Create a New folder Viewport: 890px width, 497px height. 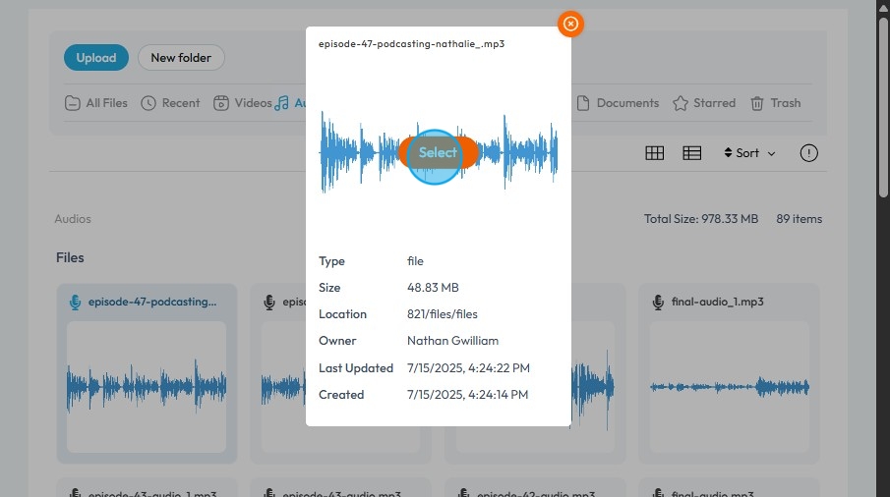(x=181, y=58)
